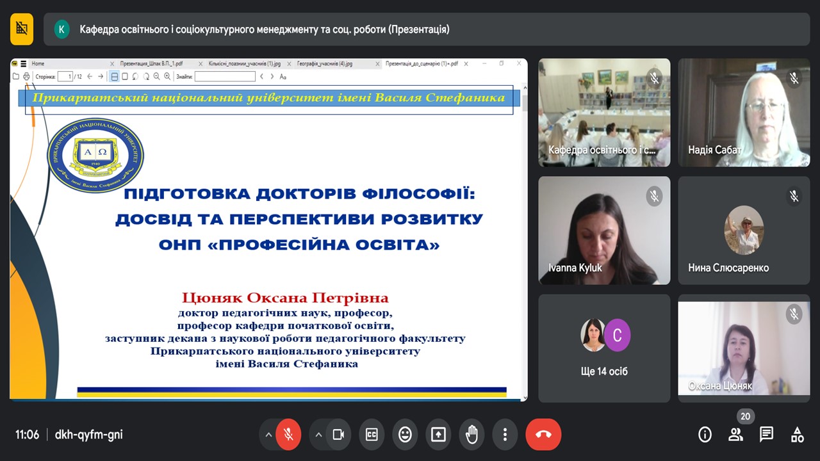Click the PDF zoom in magnifier icon

(167, 77)
